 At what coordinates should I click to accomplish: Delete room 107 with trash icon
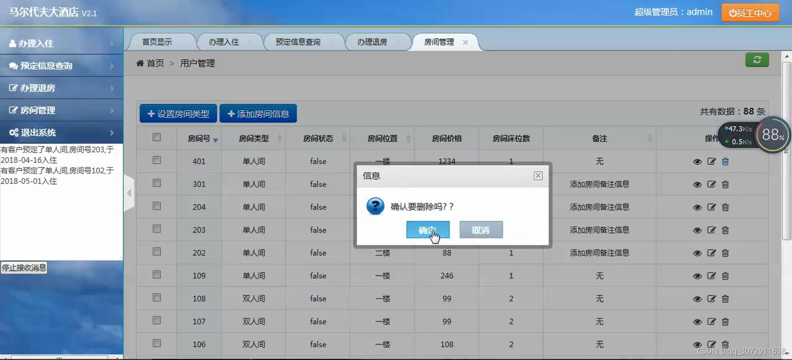click(x=725, y=321)
